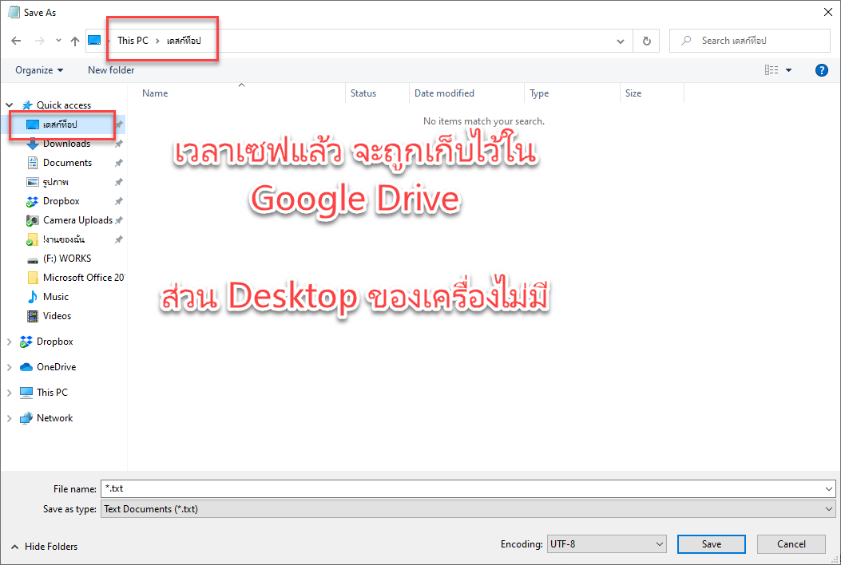Select Quick access in sidebar
The image size is (841, 565).
[x=63, y=105]
